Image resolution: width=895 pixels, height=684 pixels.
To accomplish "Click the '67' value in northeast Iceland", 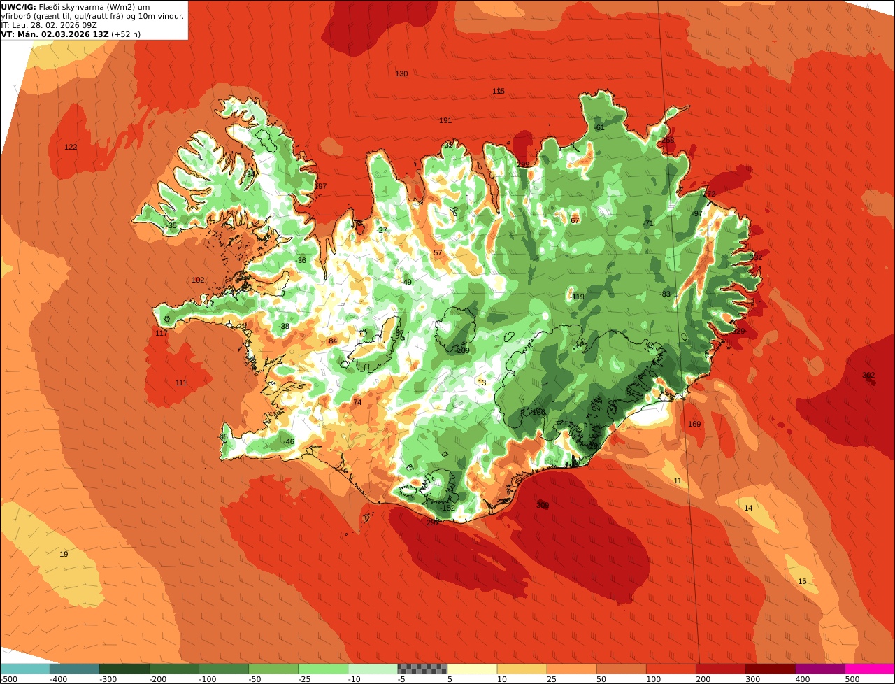I will 575,221.
